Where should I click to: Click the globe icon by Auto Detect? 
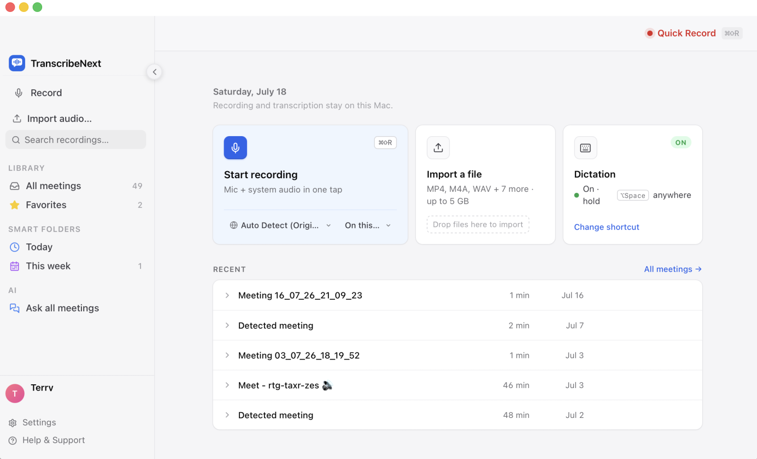coord(234,225)
